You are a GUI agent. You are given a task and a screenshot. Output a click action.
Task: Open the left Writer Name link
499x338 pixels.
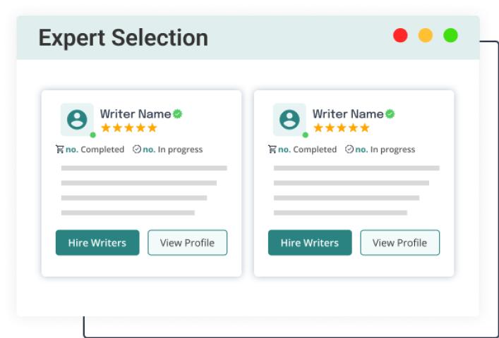click(x=136, y=113)
